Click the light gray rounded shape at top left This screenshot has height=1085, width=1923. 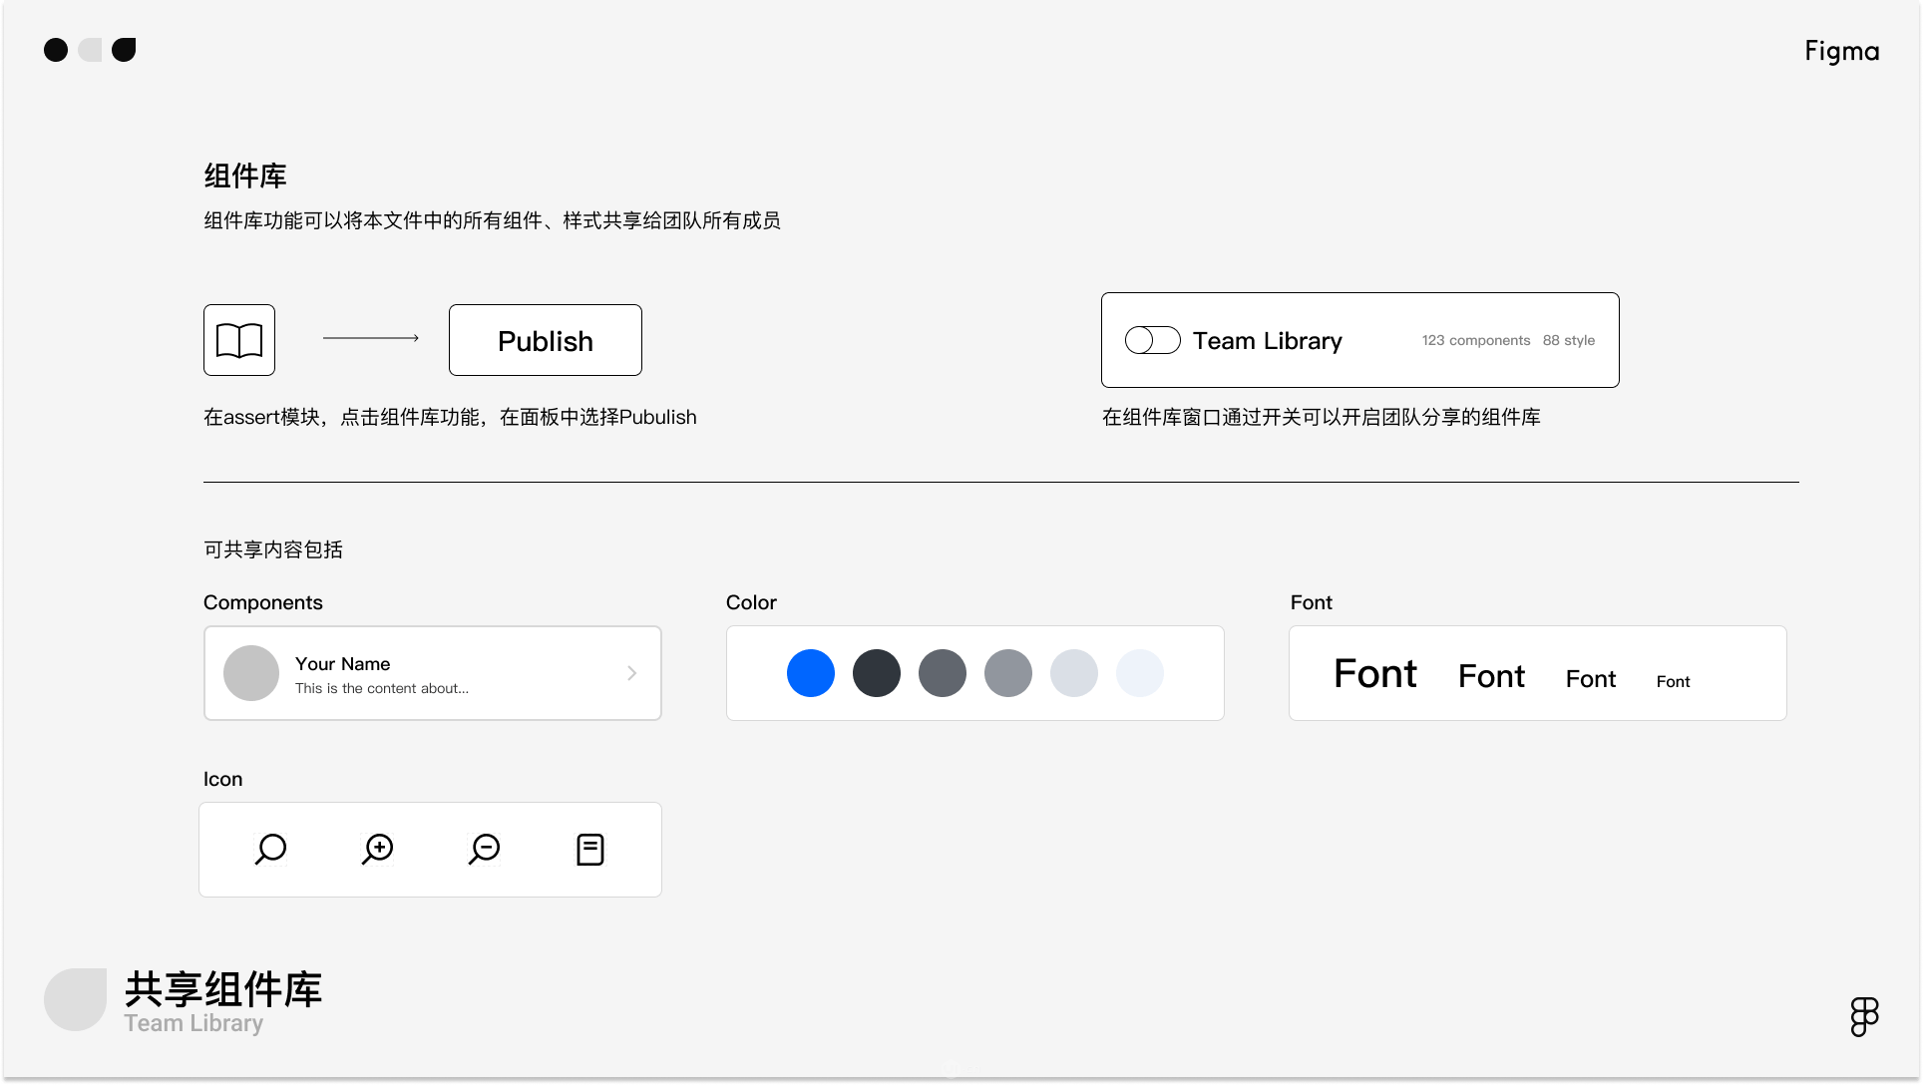pyautogui.click(x=91, y=50)
